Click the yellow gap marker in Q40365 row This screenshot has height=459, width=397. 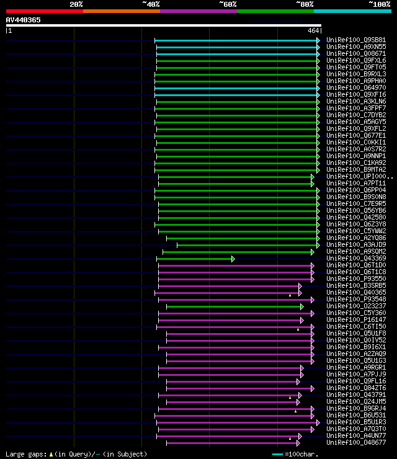290,295
